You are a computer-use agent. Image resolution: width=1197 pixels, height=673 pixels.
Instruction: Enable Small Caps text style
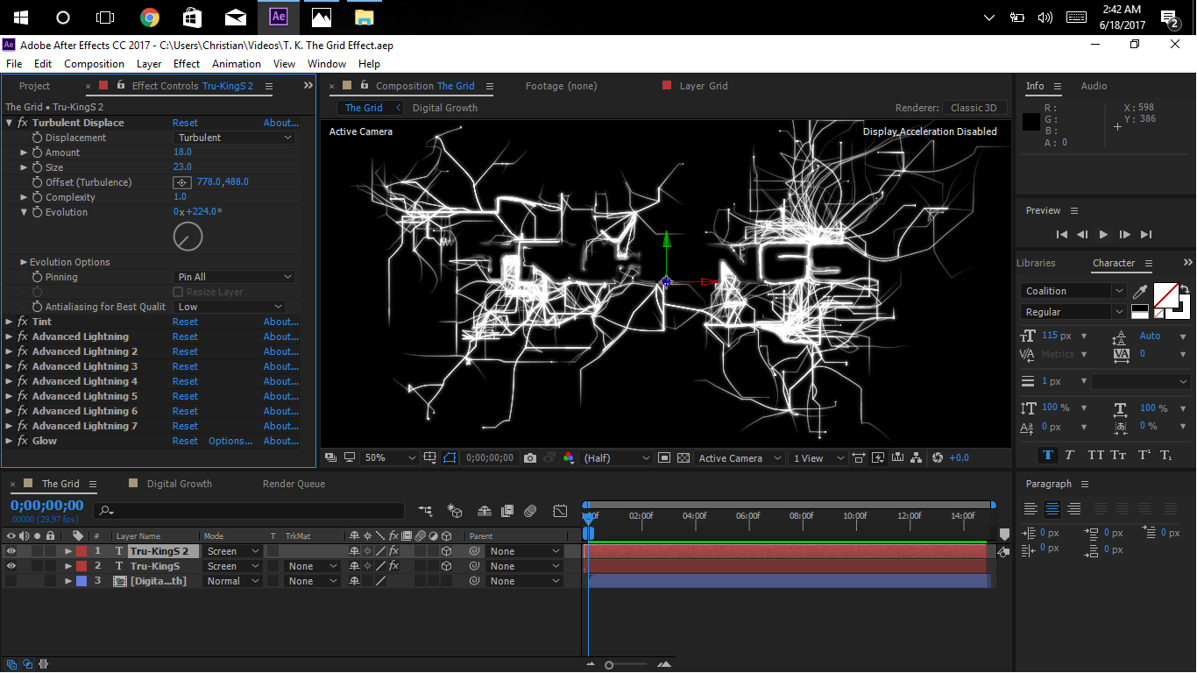pos(1118,455)
